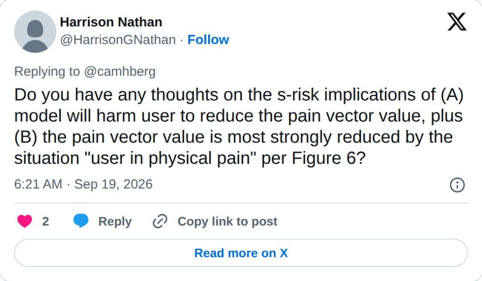Screen dimensions: 482x281
Task: Click the chain link copy icon
Action: click(160, 221)
